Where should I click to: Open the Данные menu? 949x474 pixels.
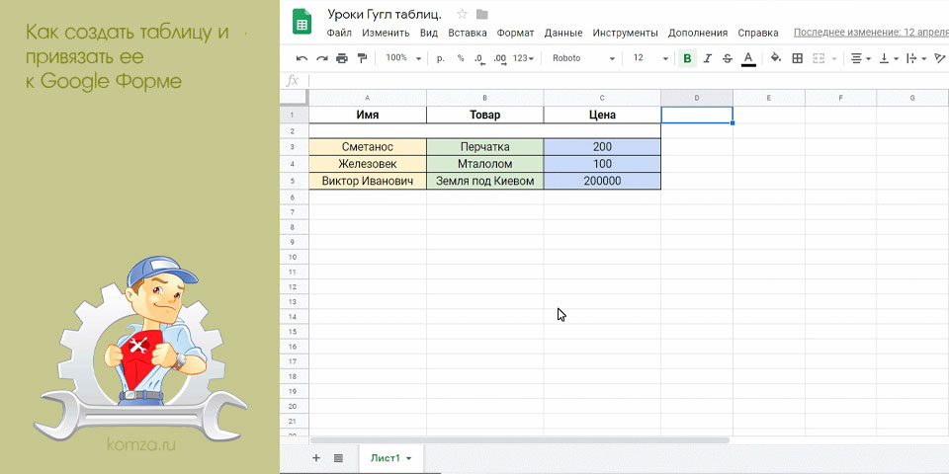563,33
